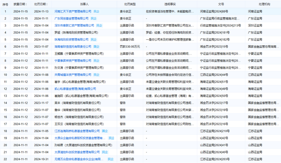The width and height of the screenshot is (281, 163).
Task: Select 崔宇 party cell in row 11
Action: click(x=80, y=82)
